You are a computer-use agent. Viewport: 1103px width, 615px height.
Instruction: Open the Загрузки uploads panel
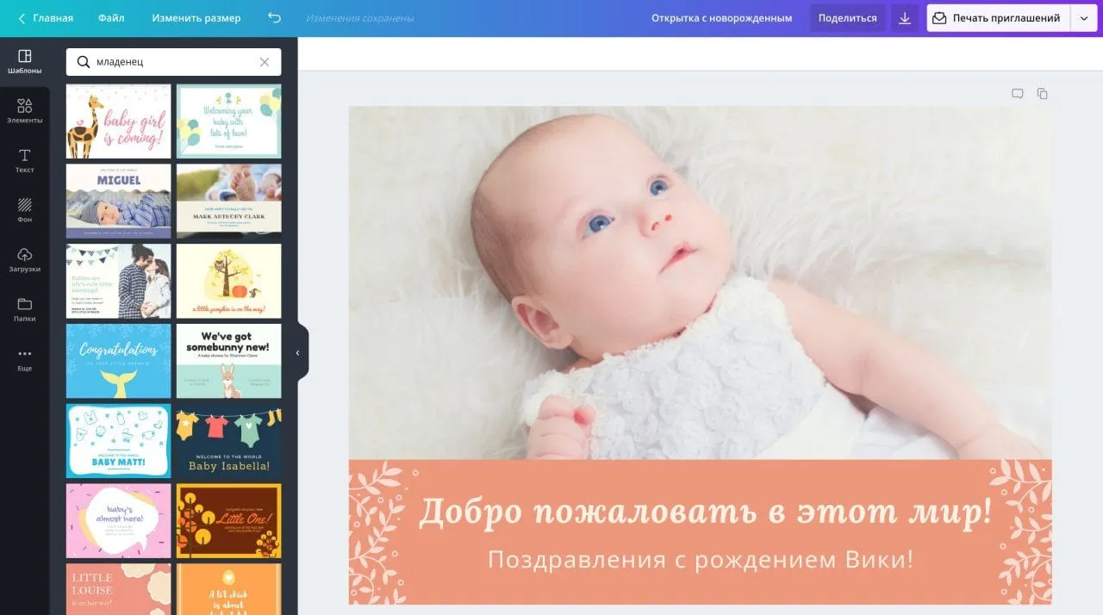[x=24, y=259]
